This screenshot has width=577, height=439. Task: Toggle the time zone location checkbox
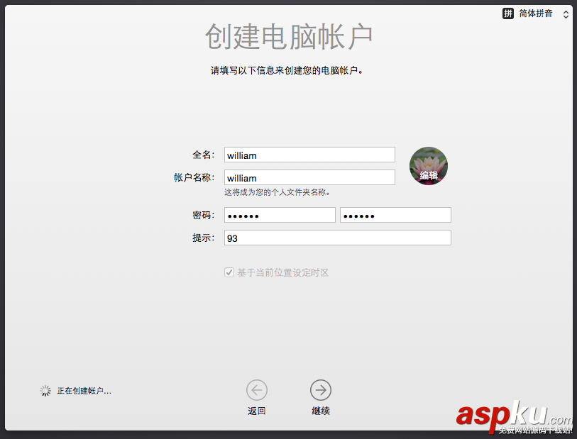(x=229, y=272)
